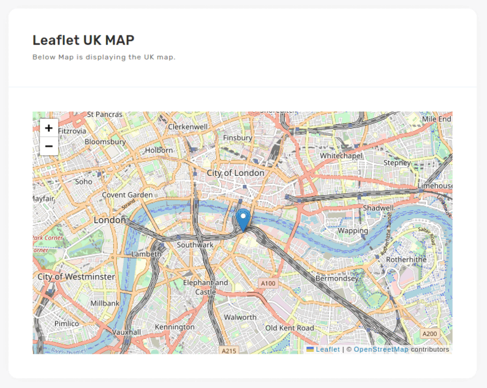Image resolution: width=487 pixels, height=388 pixels.
Task: Open the OpenStreetMap contributors link
Action: point(381,349)
